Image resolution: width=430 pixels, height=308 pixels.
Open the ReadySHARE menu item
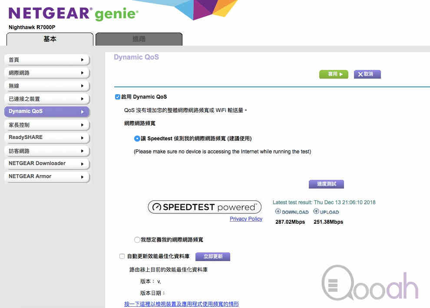click(47, 138)
